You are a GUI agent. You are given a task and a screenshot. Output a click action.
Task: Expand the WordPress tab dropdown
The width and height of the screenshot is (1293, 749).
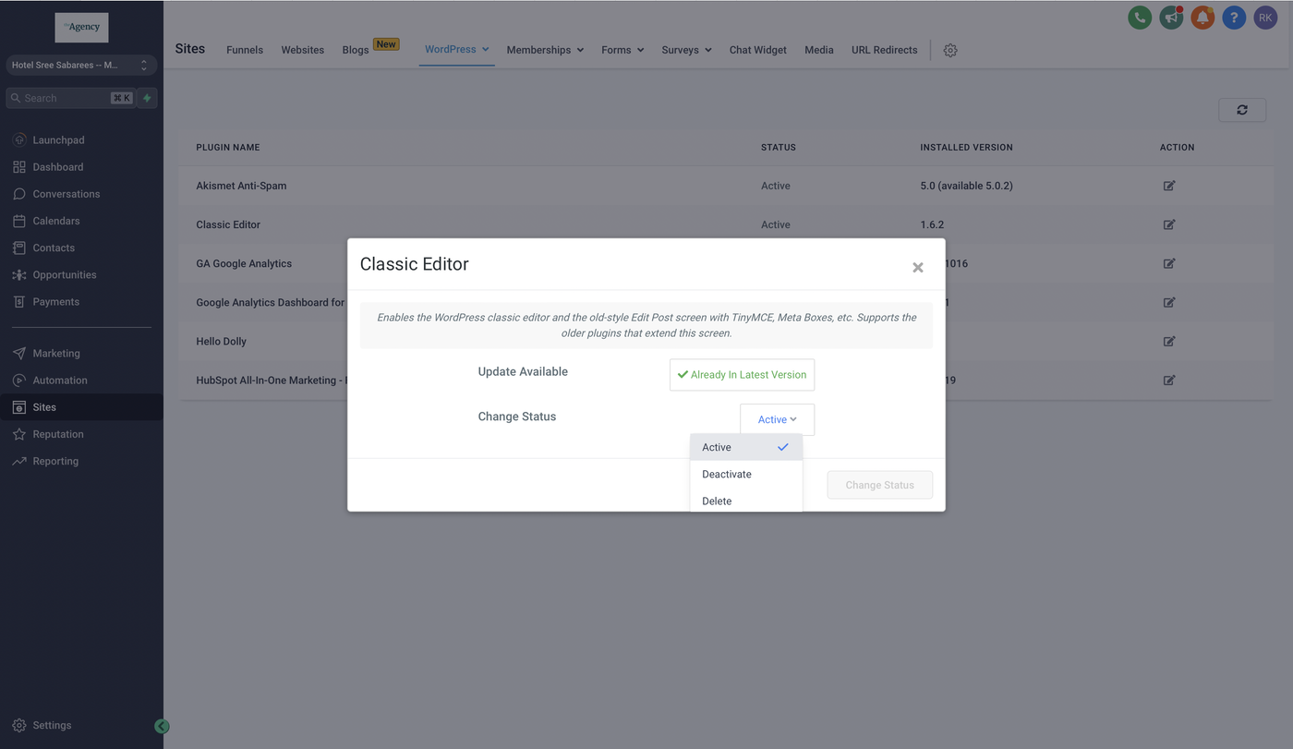tap(457, 49)
